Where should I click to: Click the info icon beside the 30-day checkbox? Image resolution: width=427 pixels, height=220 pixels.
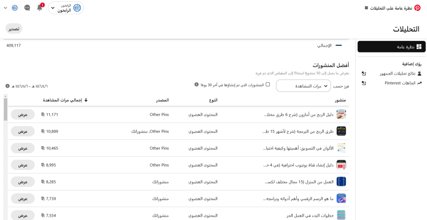click(196, 85)
